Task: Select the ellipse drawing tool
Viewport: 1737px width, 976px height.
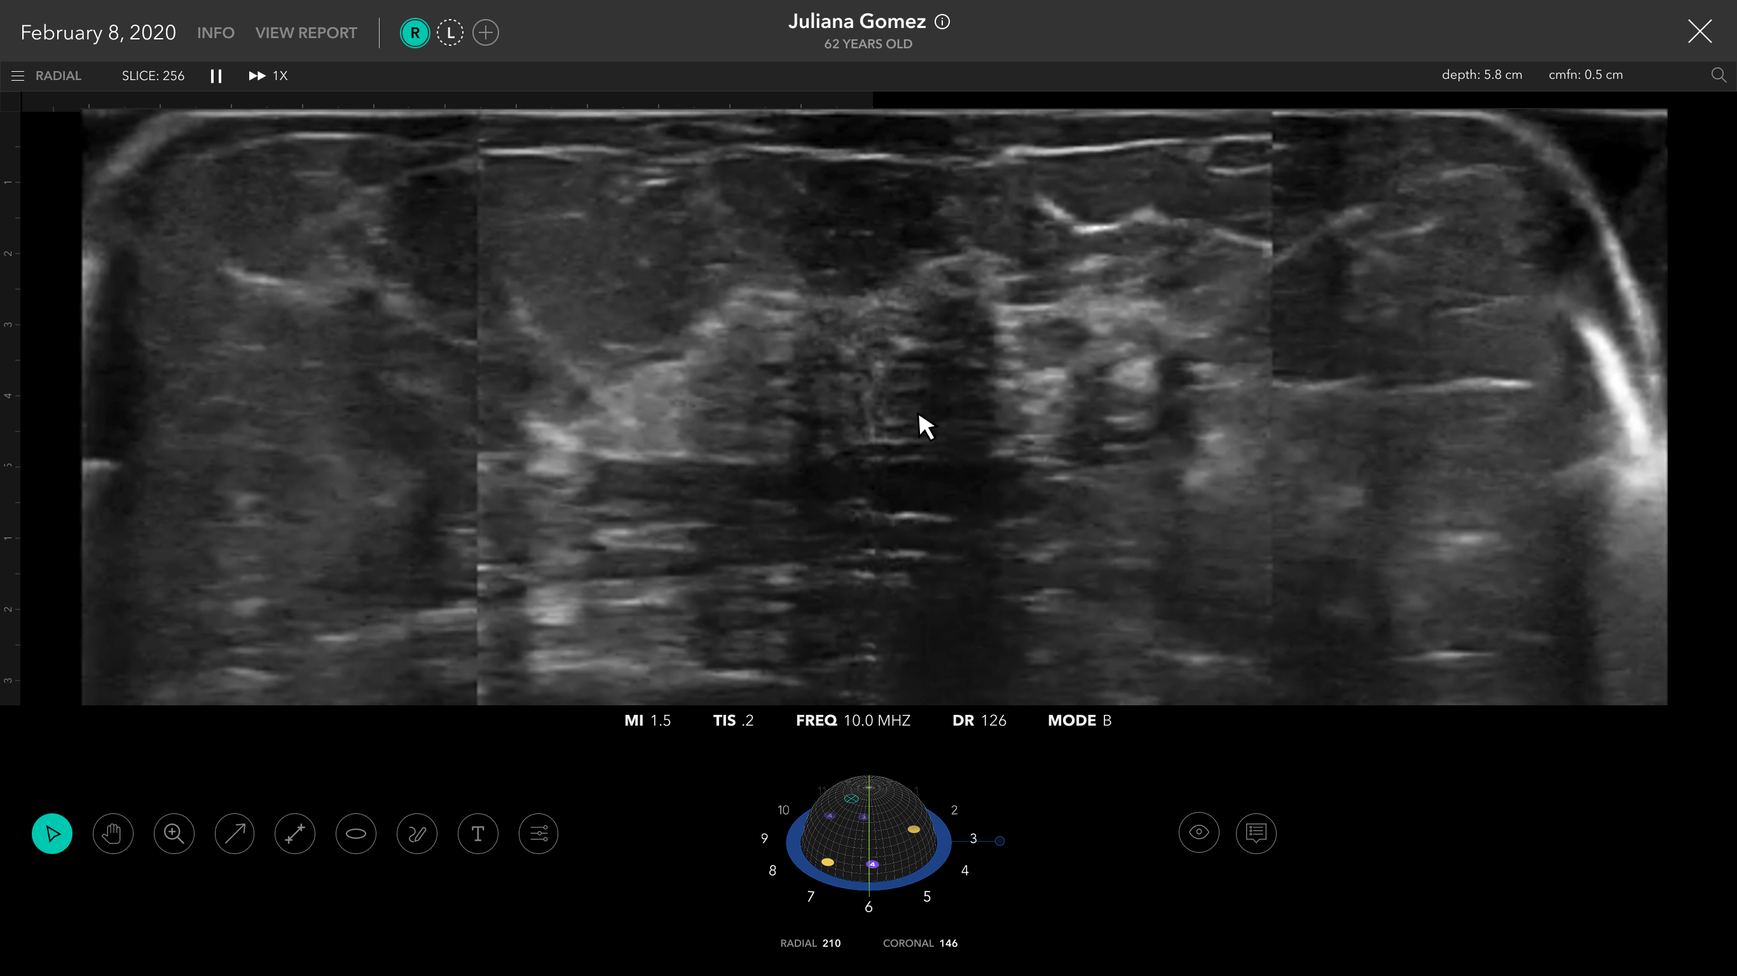Action: [356, 834]
